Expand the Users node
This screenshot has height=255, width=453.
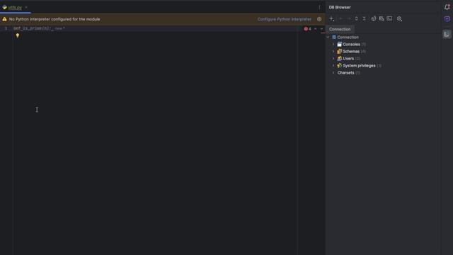point(333,58)
